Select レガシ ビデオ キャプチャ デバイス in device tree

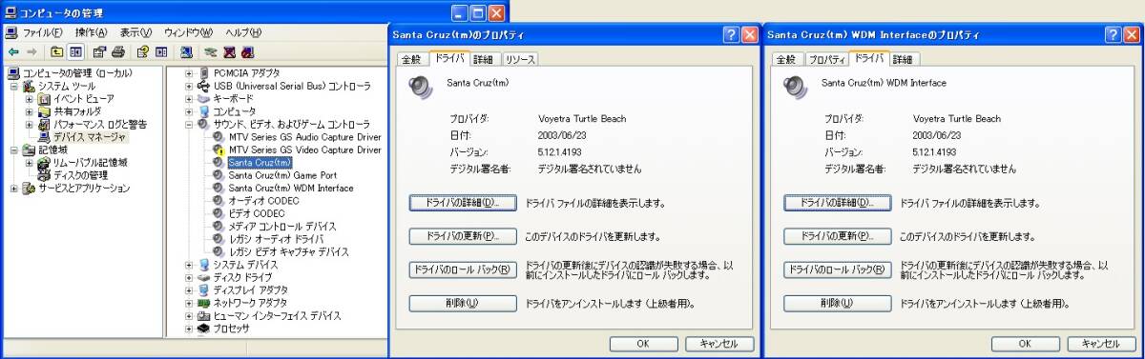288,252
